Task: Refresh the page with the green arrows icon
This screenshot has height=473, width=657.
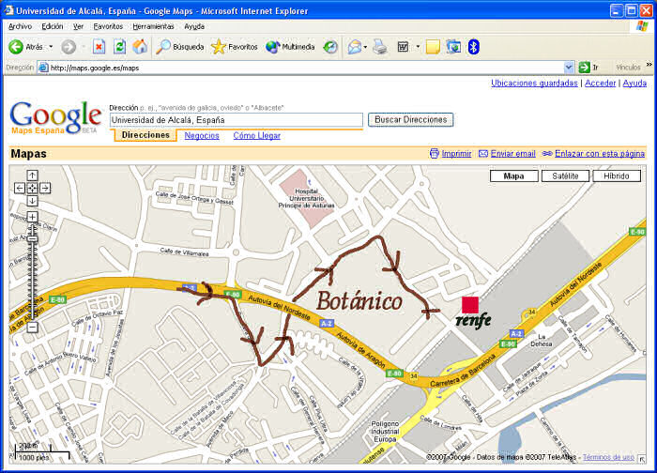Action: click(119, 47)
